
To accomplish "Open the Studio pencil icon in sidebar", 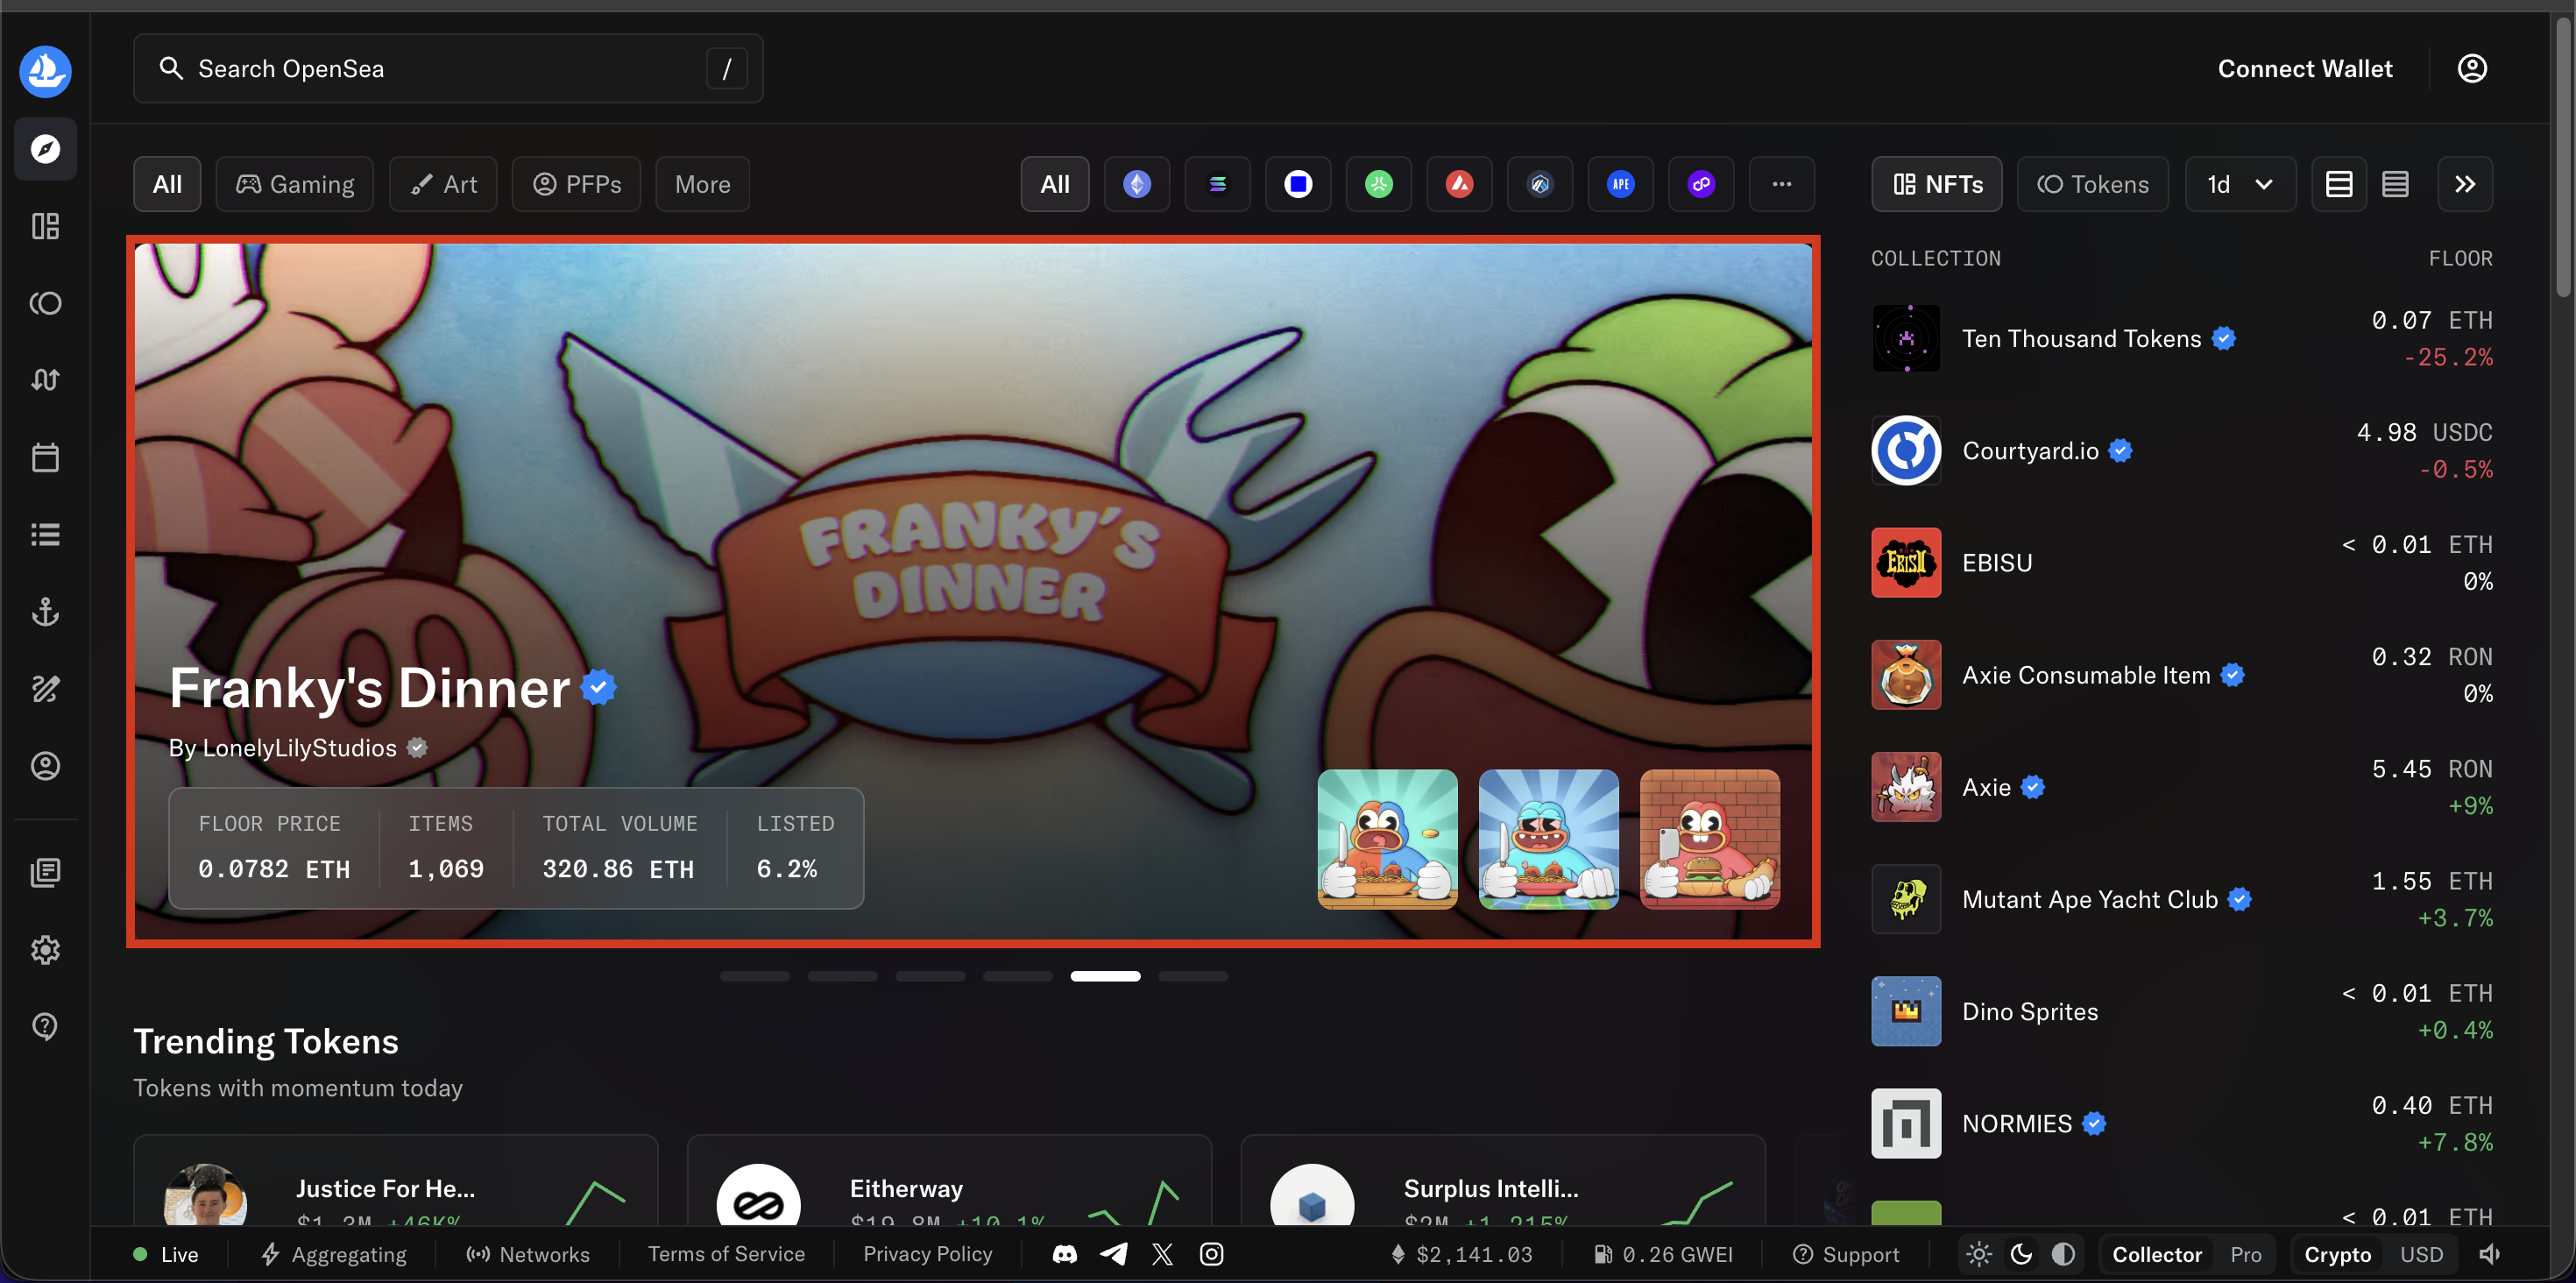I will coord(45,689).
